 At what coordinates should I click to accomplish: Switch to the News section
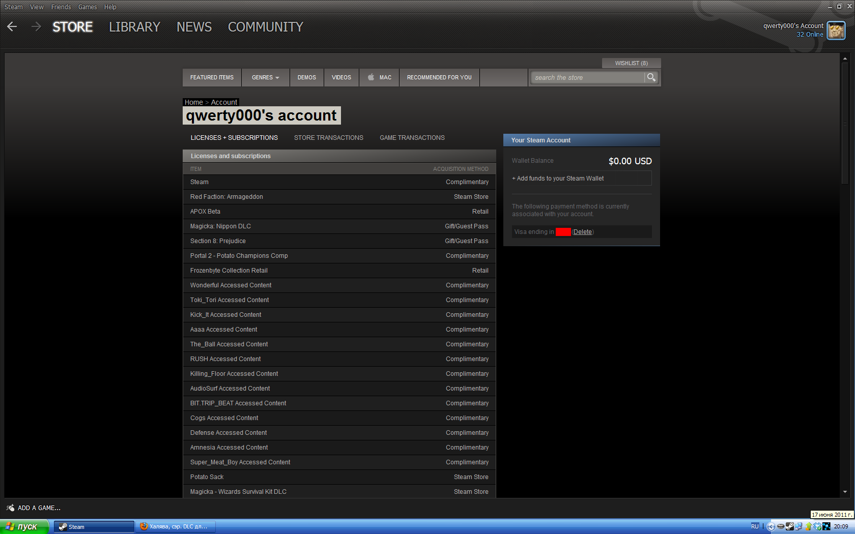(194, 26)
